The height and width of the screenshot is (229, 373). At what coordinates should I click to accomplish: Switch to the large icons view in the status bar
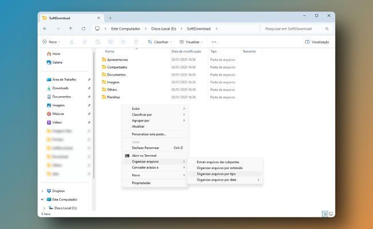coord(331,214)
